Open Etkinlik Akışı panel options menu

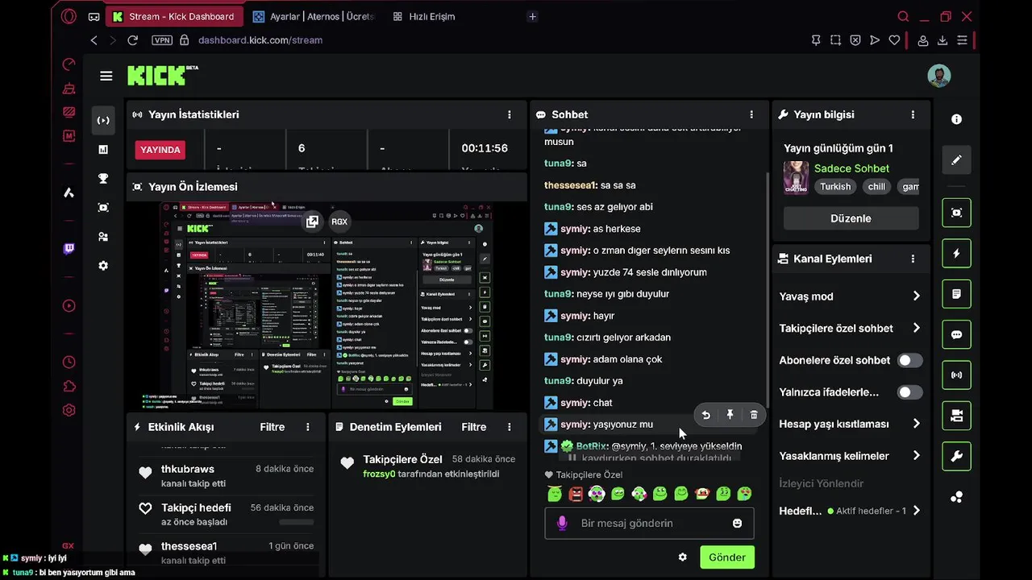pos(307,427)
